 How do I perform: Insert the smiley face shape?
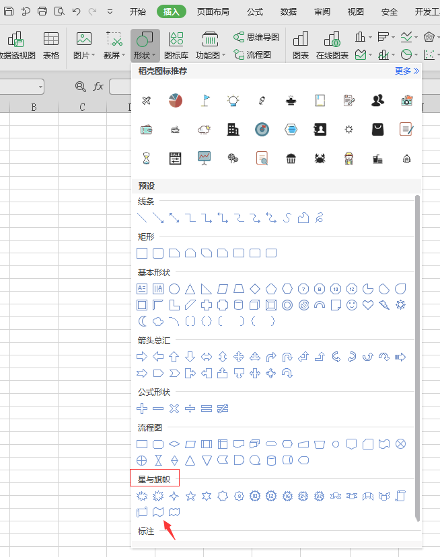click(352, 305)
